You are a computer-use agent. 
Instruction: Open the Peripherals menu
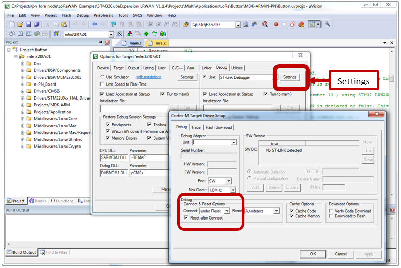point(103,15)
